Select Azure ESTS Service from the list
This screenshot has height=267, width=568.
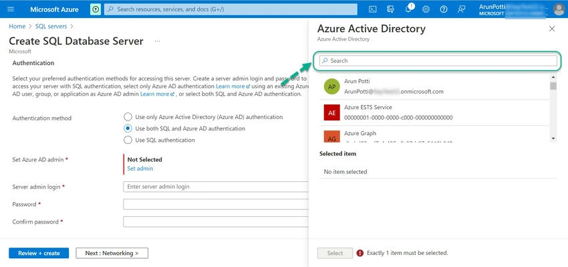[434, 113]
